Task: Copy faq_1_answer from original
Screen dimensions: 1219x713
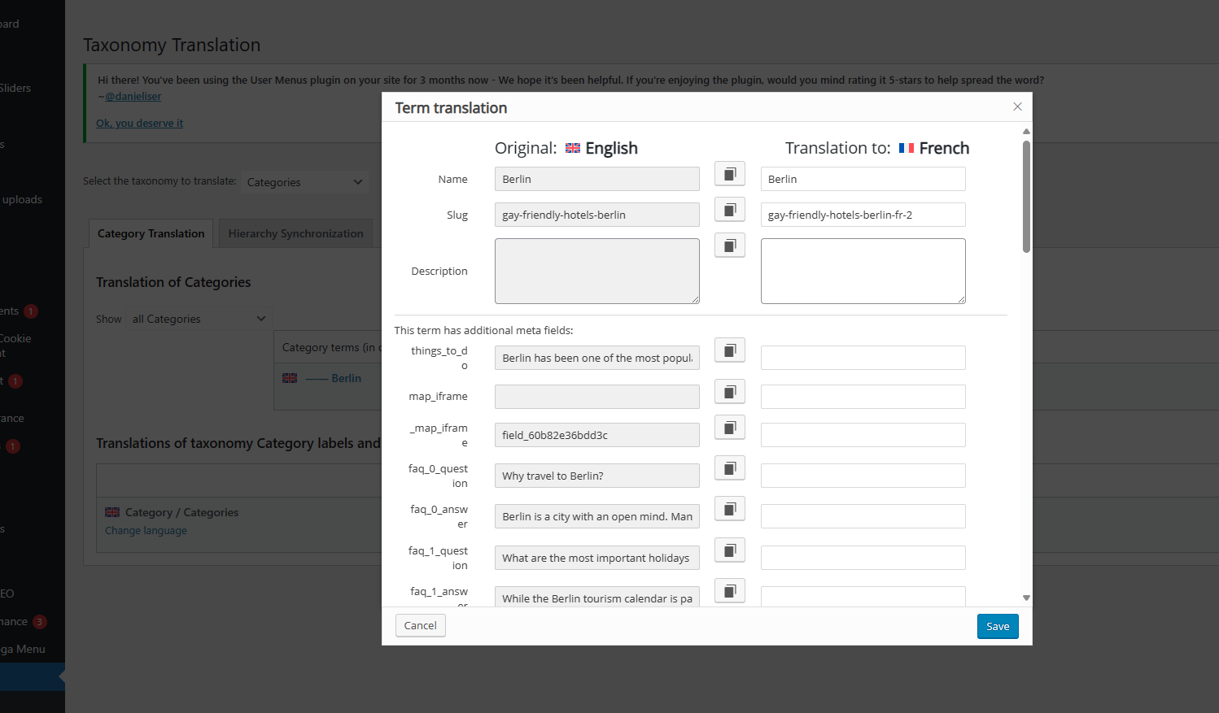Action: tap(730, 590)
